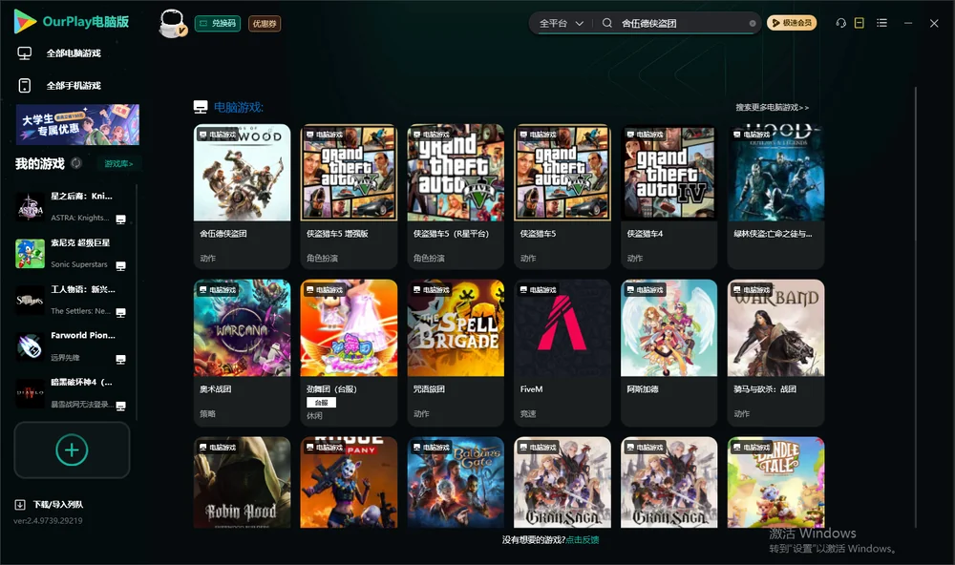This screenshot has width=955, height=565.
Task: Click the download queue icon at bottom left
Action: pyautogui.click(x=20, y=504)
